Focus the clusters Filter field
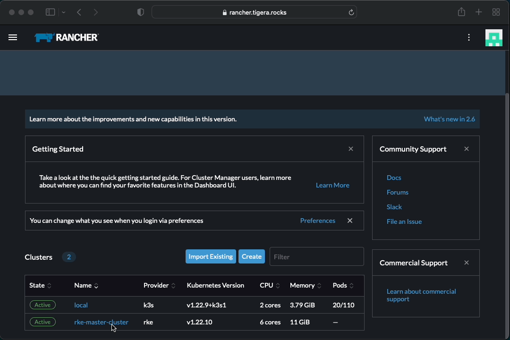The image size is (510, 340). pos(316,257)
